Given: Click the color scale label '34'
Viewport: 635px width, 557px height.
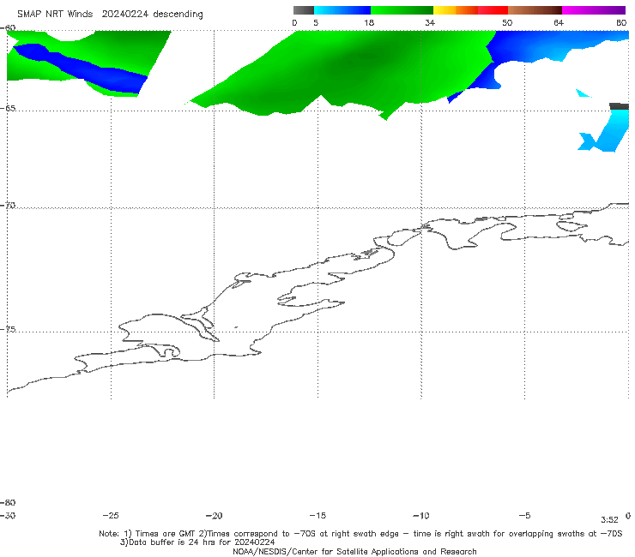Looking at the screenshot, I should click(430, 22).
